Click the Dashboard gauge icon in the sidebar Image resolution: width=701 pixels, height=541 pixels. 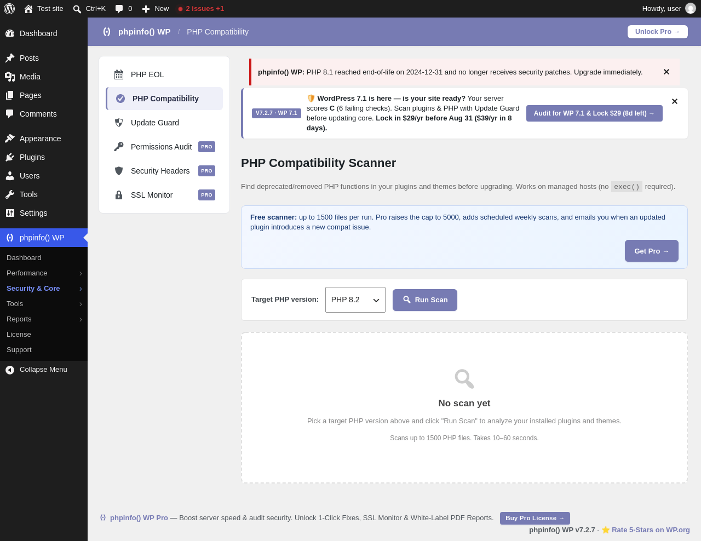[10, 33]
